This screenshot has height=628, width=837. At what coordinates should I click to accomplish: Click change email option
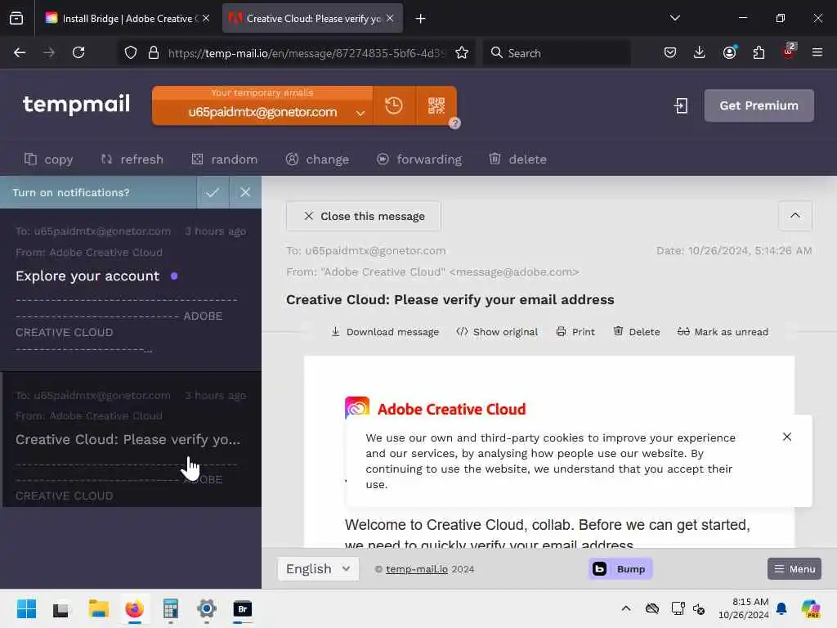pyautogui.click(x=317, y=159)
